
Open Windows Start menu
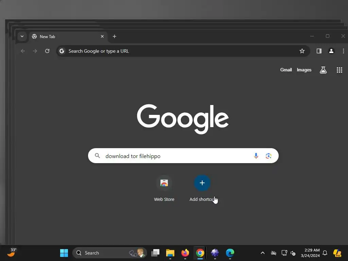pyautogui.click(x=64, y=253)
